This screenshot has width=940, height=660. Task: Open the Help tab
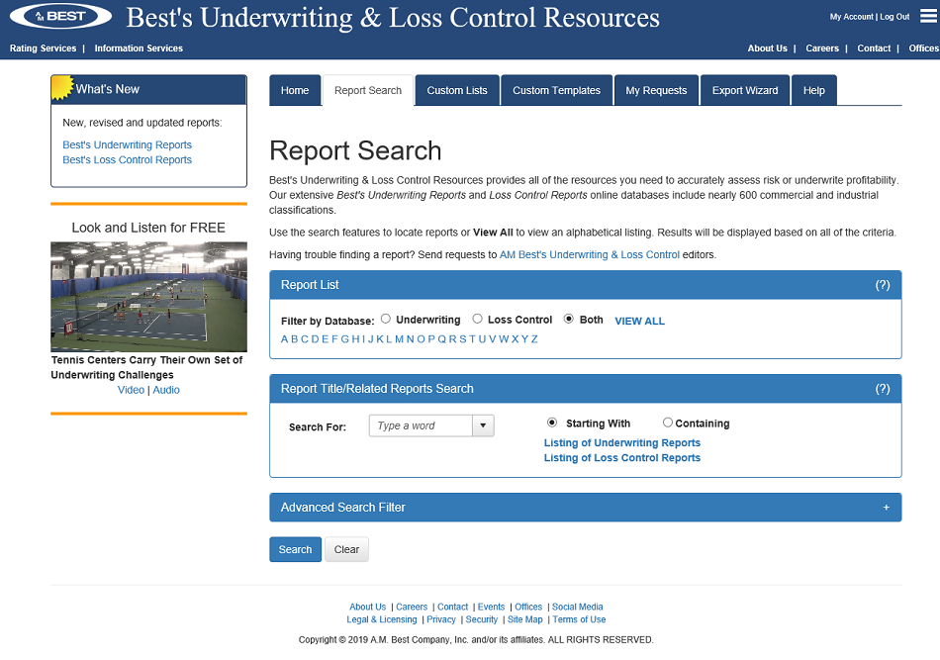pyautogui.click(x=814, y=90)
